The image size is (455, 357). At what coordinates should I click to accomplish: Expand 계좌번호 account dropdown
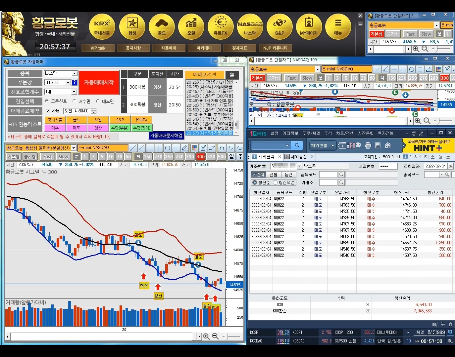click(300, 166)
